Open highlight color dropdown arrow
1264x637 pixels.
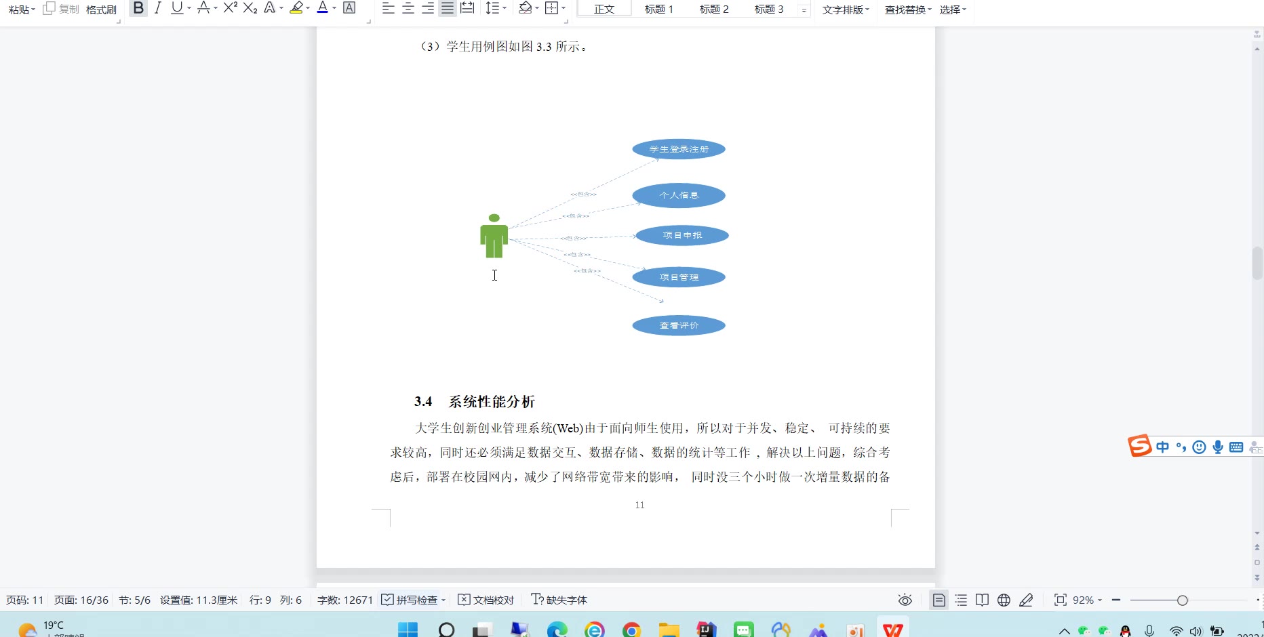[308, 8]
